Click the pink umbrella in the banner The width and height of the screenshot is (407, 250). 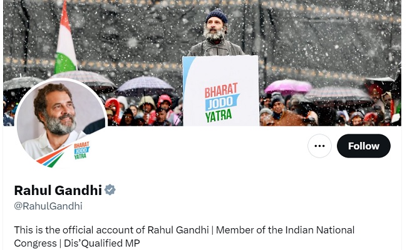tap(288, 87)
